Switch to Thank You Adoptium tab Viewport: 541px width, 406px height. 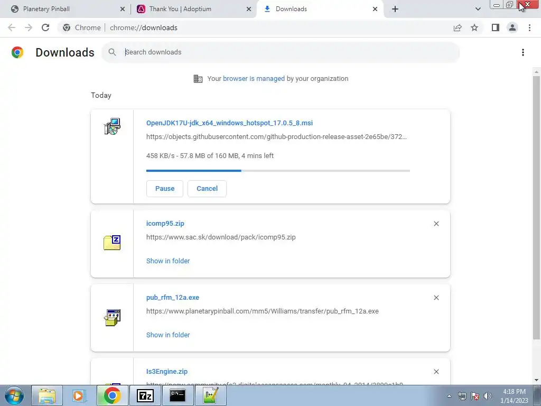point(194,9)
